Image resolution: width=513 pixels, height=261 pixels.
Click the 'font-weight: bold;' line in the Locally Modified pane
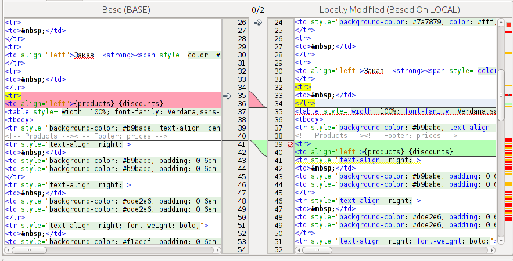(395, 241)
